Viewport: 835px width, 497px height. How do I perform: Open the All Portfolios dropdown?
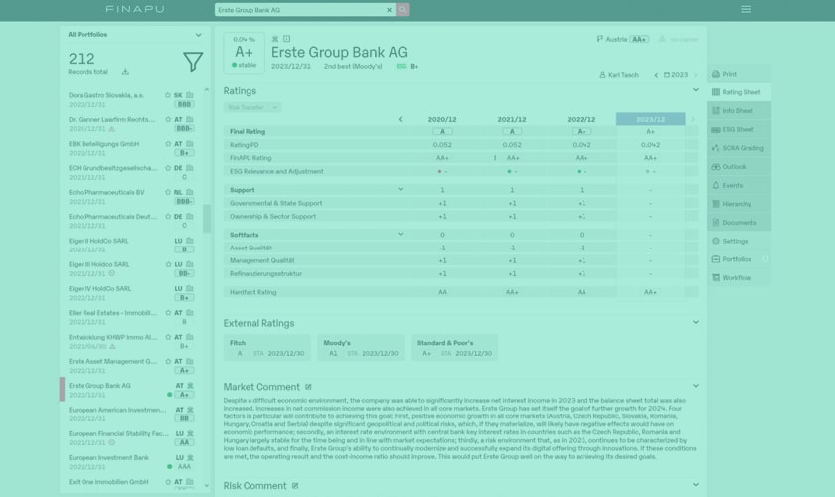point(134,35)
